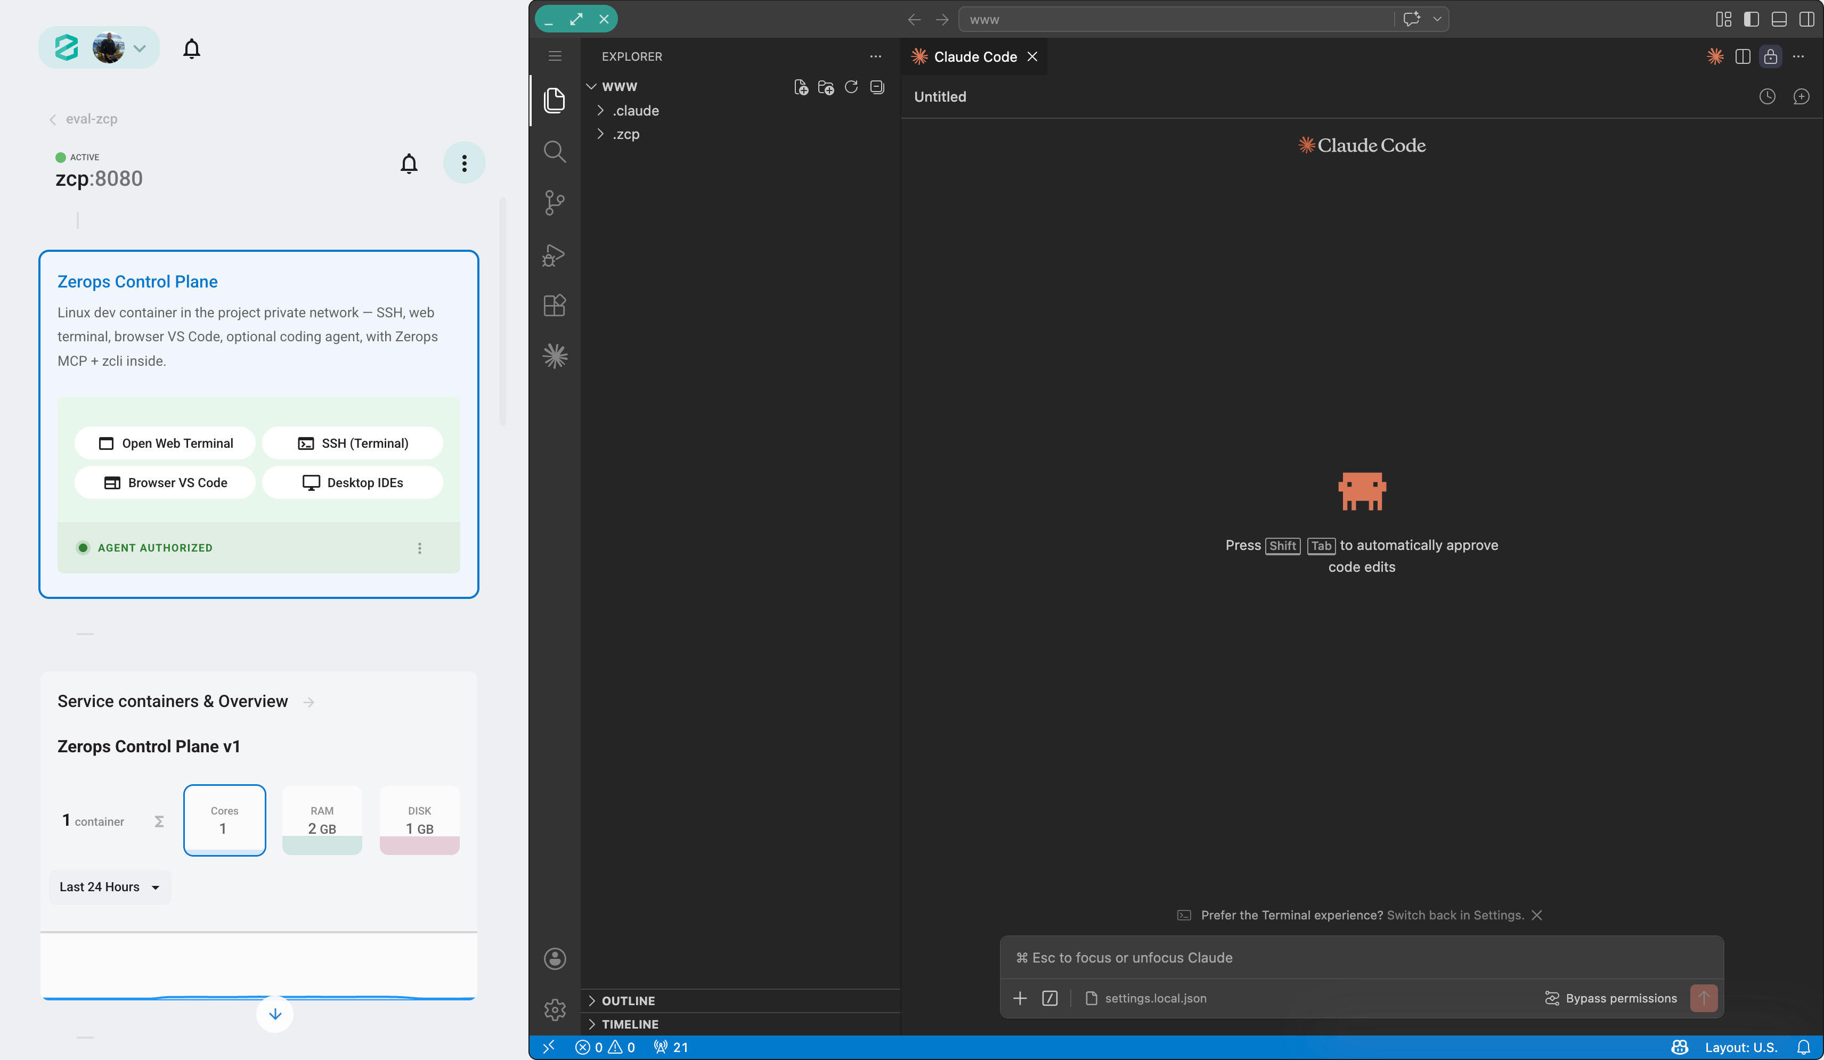The height and width of the screenshot is (1060, 1824).
Task: Start a new Claude Code conversation
Action: click(1801, 97)
